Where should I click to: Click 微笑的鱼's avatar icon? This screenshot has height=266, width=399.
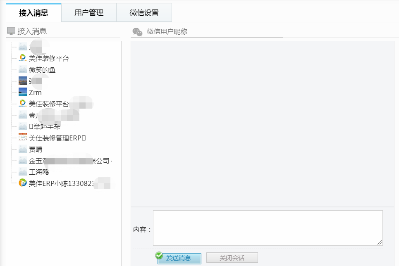point(23,69)
